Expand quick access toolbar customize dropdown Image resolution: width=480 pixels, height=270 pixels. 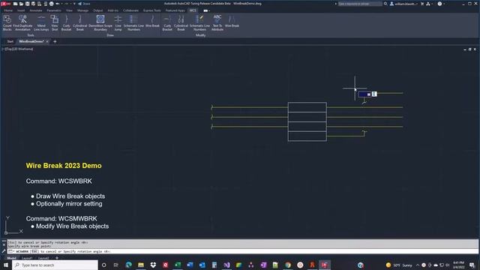[74, 4]
